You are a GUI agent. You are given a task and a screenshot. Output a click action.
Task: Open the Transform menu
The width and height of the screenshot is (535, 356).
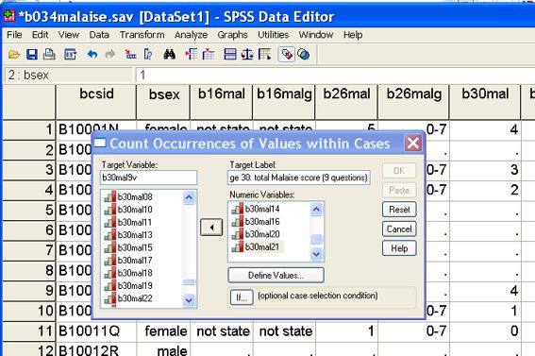point(142,35)
